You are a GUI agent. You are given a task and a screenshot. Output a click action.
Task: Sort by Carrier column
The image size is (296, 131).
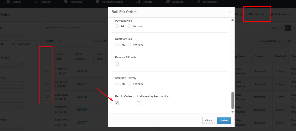coord(262,56)
